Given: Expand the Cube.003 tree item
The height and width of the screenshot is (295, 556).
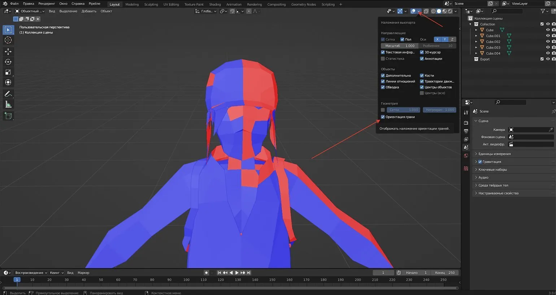Looking at the screenshot, I should 476,47.
